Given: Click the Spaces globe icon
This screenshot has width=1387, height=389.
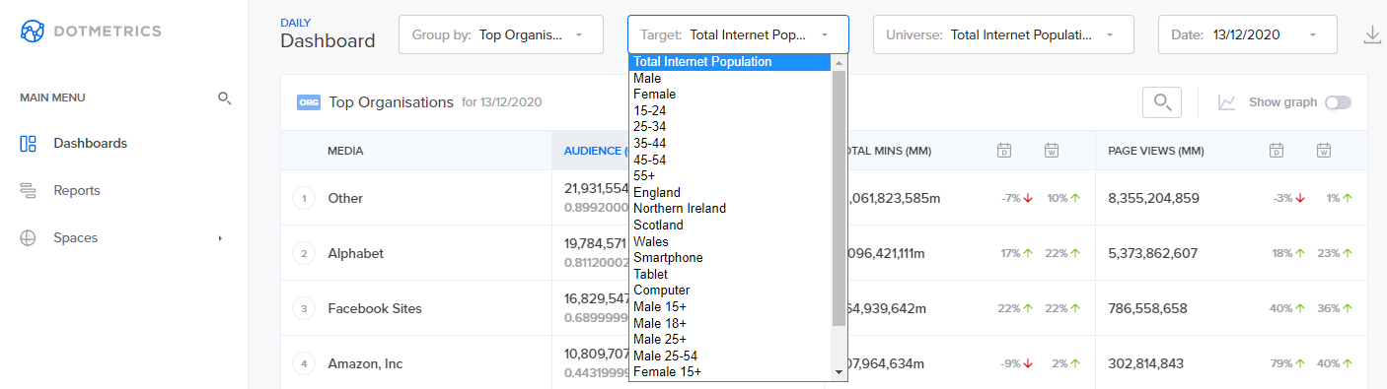Looking at the screenshot, I should click(x=29, y=237).
